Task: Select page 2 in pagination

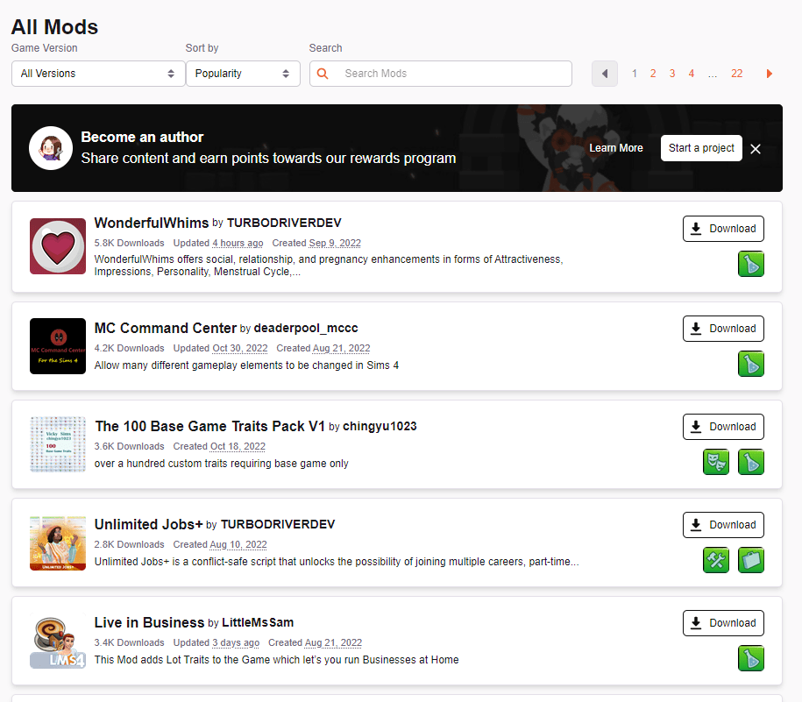Action: tap(653, 74)
